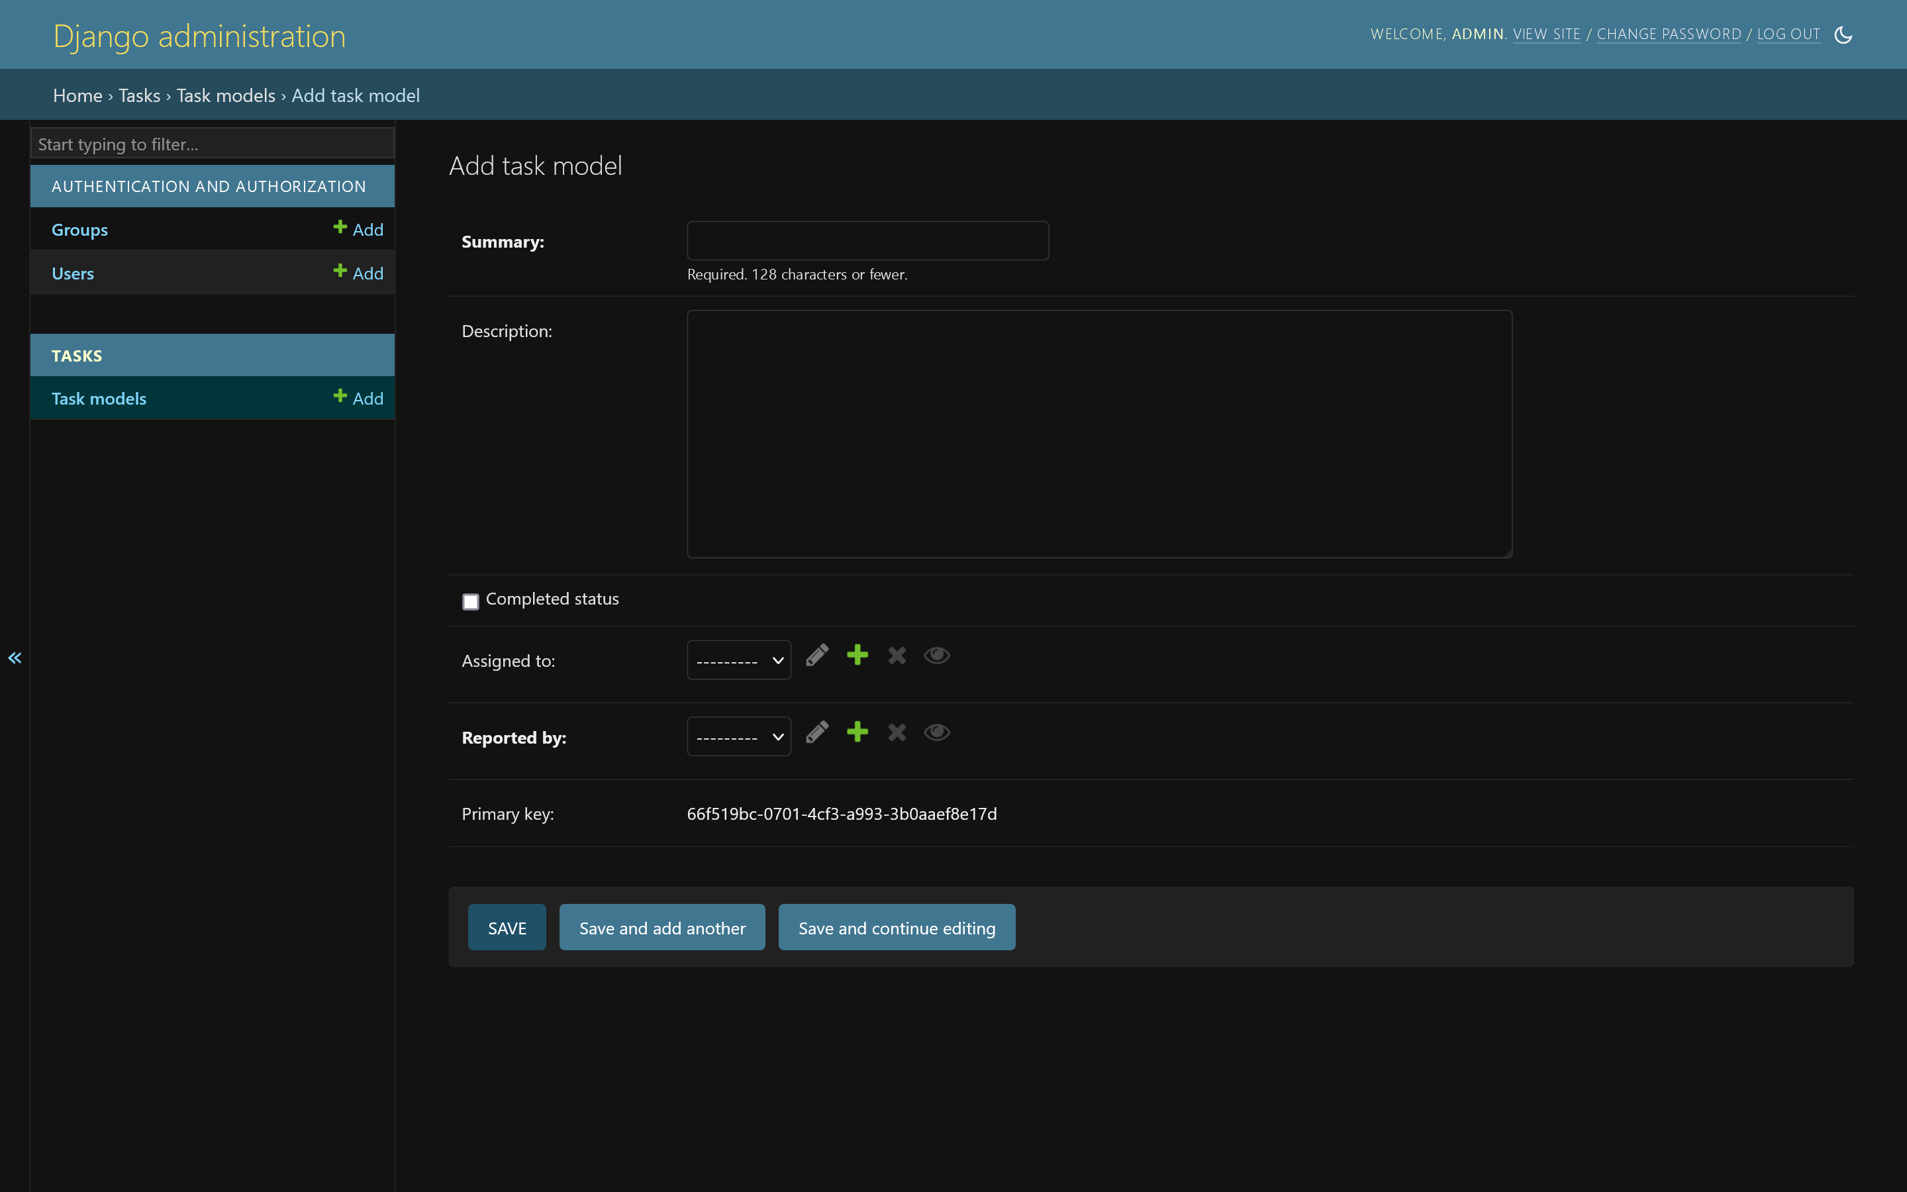This screenshot has height=1192, width=1907.
Task: Collapse sidebar with double-chevron icon
Action: [15, 658]
